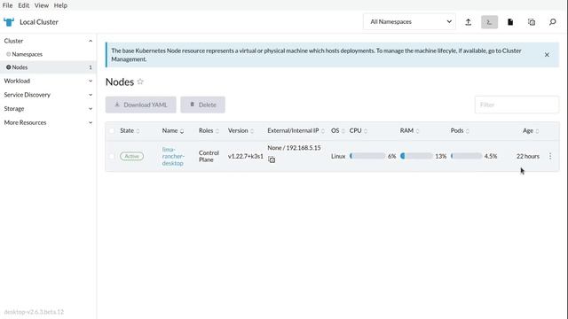The height and width of the screenshot is (319, 568).
Task: Dismiss the info banner with the X
Action: click(x=547, y=55)
